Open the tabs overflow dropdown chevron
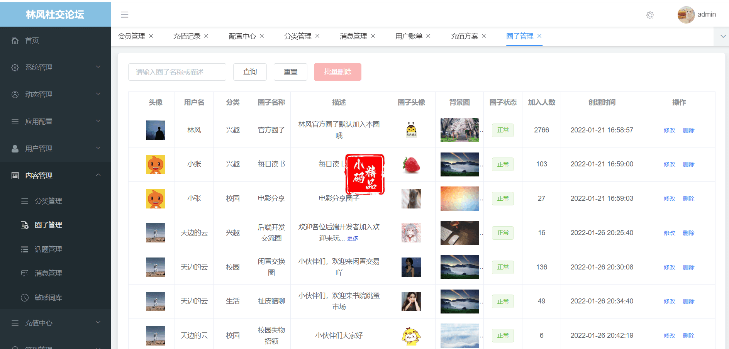The image size is (729, 349). (x=723, y=36)
